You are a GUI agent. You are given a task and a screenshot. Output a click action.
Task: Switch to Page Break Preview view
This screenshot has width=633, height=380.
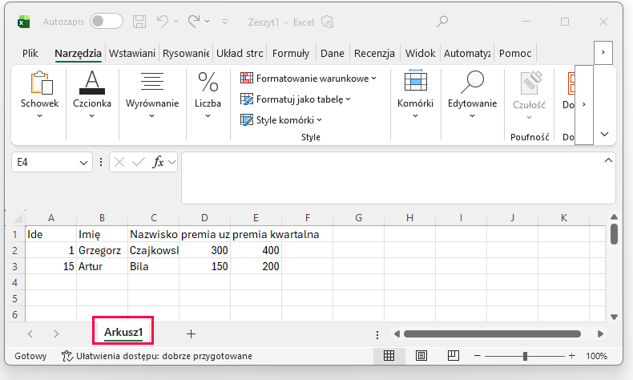[x=454, y=356]
